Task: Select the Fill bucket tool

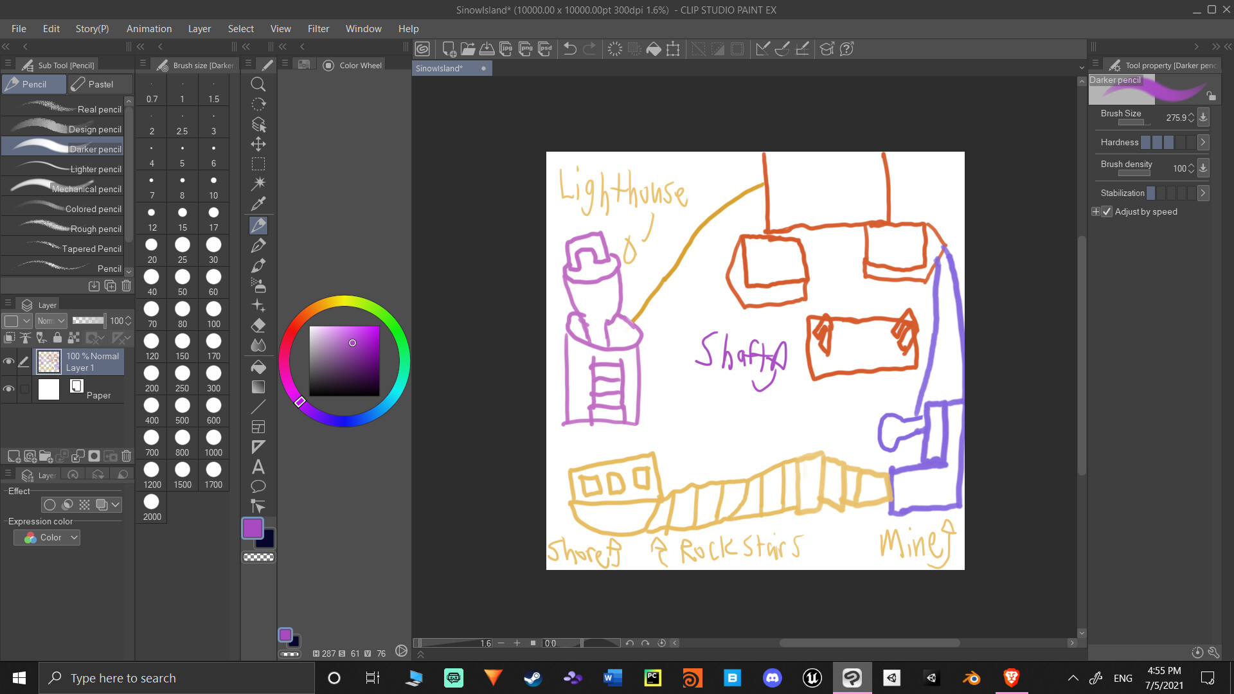Action: click(x=258, y=367)
